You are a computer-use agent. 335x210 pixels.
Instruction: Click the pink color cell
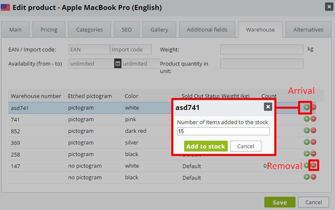(131, 119)
